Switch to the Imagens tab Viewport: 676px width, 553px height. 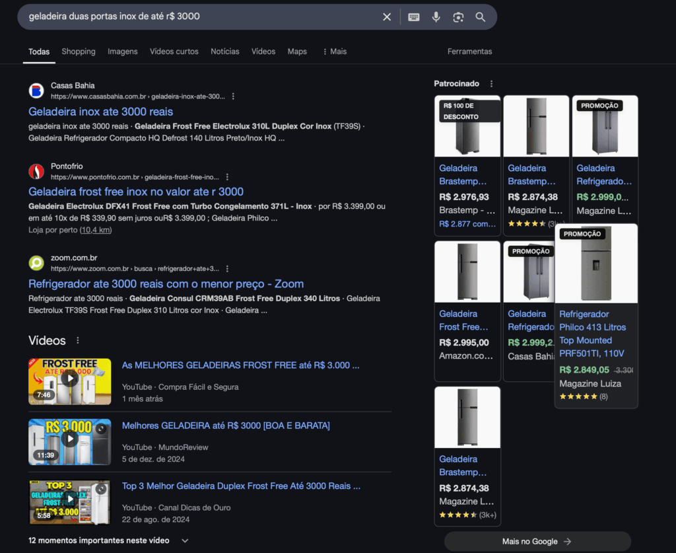123,52
